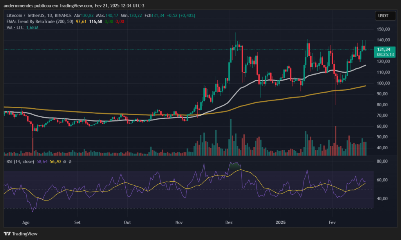
Task: Click the RSI axis 60,00 label
Action: 382,180
